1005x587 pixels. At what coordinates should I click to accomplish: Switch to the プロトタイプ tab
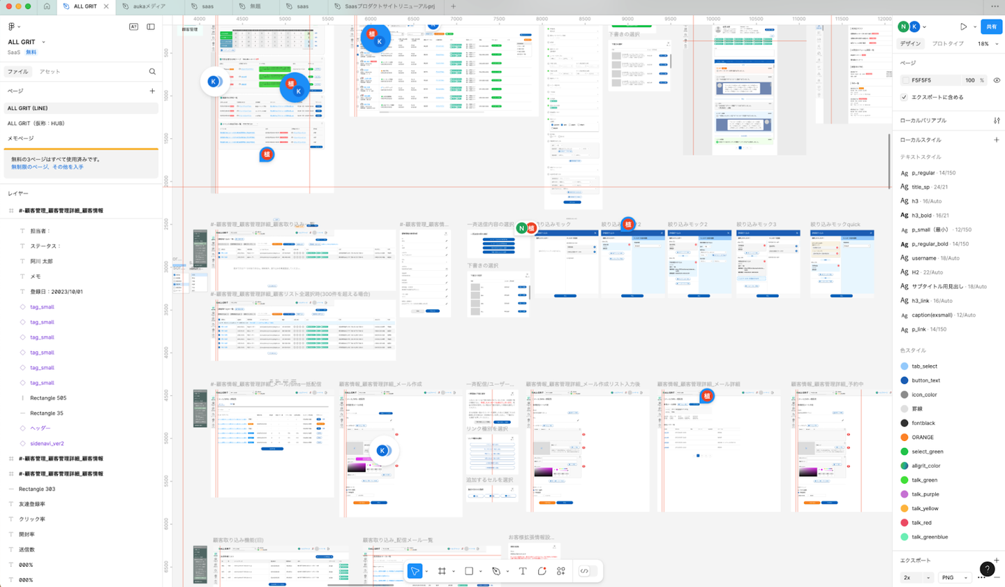[x=948, y=43]
